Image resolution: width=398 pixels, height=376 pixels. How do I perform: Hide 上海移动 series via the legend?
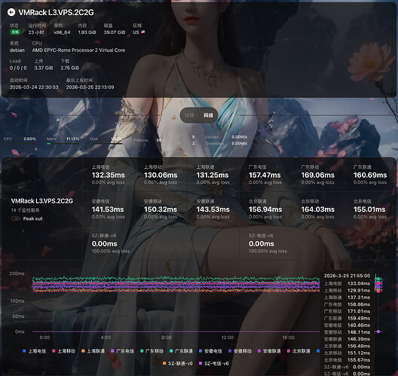coord(64,351)
